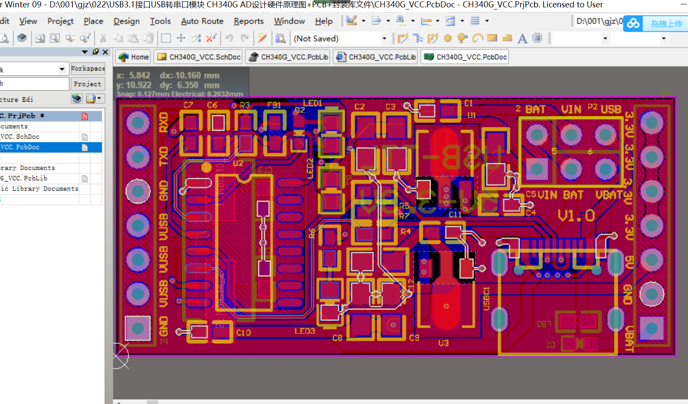Select the Place Polygon Plane tool
The height and width of the screenshot is (404, 688).
tap(507, 38)
